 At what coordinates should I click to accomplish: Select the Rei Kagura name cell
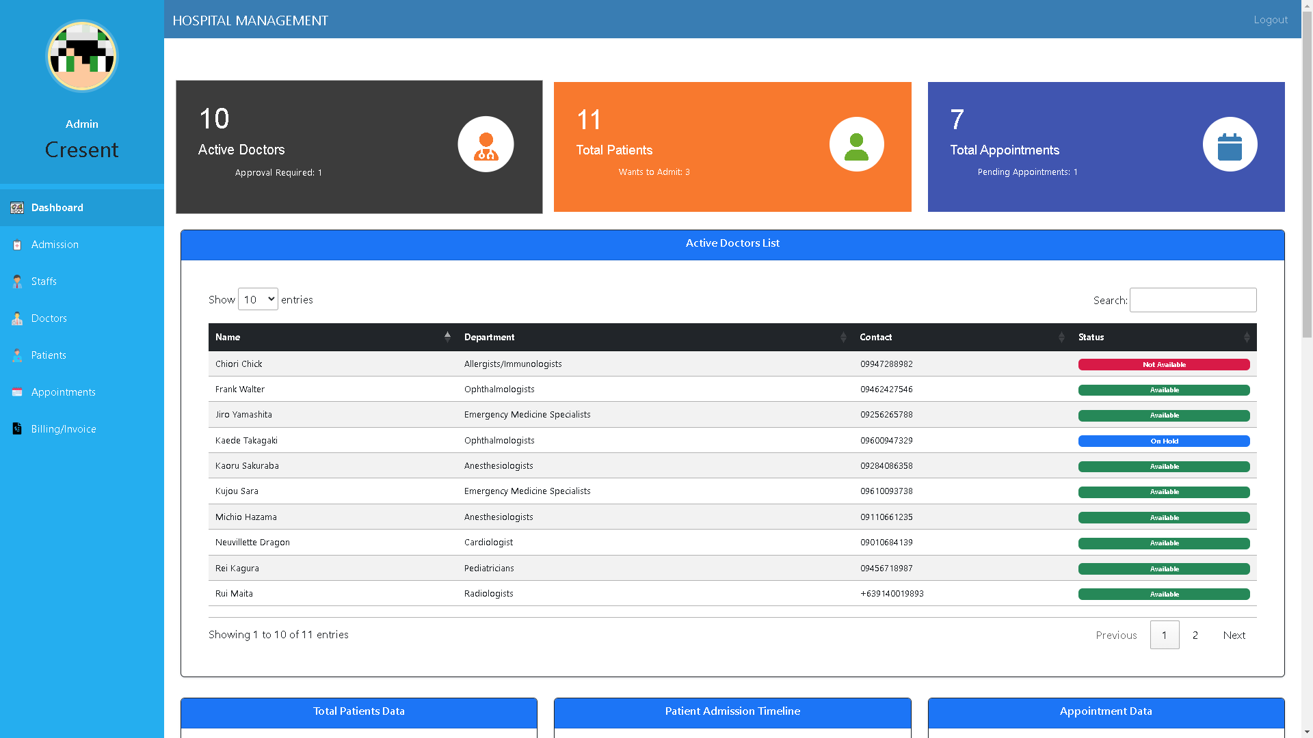point(332,568)
